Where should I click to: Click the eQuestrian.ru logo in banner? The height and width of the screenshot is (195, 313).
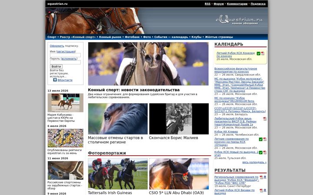coord(239,20)
